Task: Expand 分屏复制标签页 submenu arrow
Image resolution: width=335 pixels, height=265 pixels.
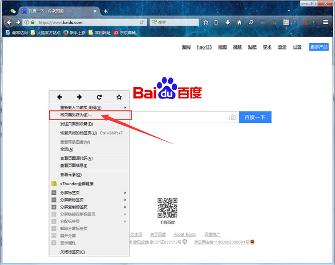Action: click(x=125, y=207)
